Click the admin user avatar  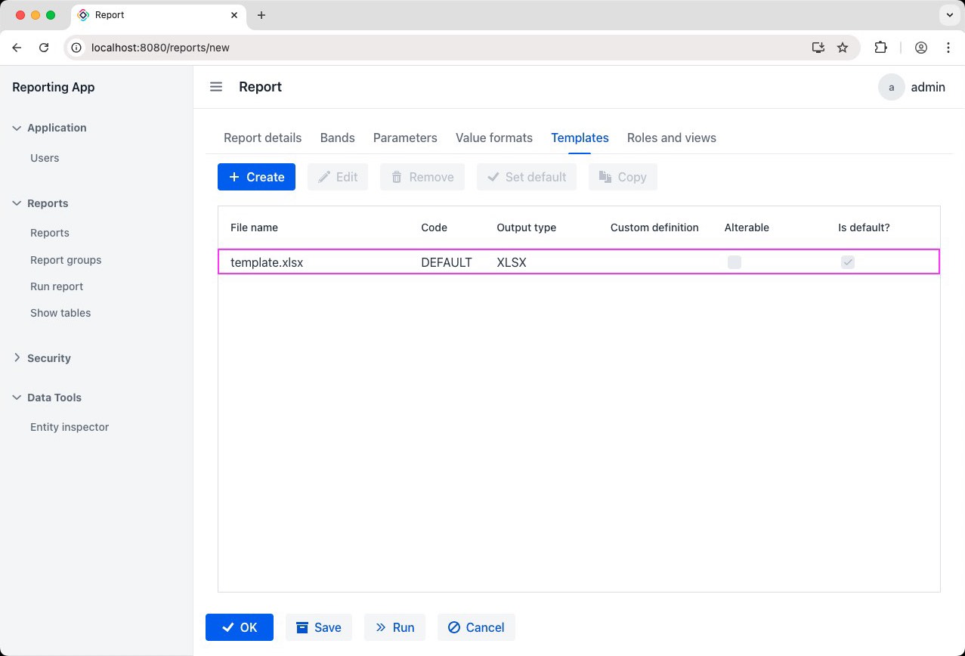(892, 87)
